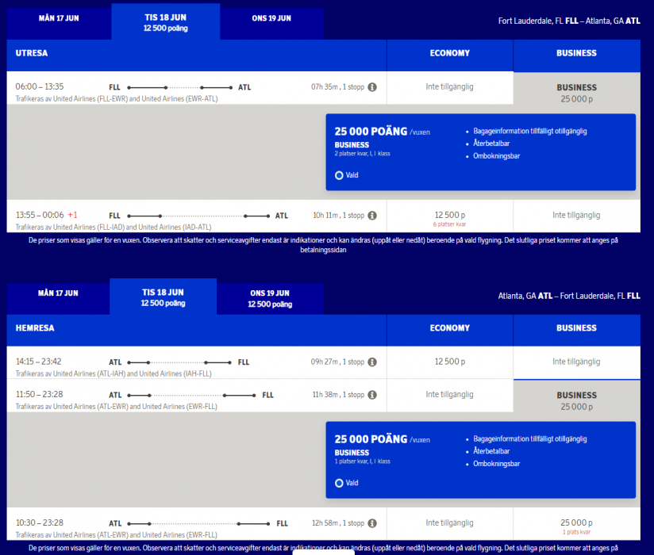Select the Vald radio in outbound Business fare
Image resolution: width=654 pixels, height=555 pixels.
[x=339, y=175]
